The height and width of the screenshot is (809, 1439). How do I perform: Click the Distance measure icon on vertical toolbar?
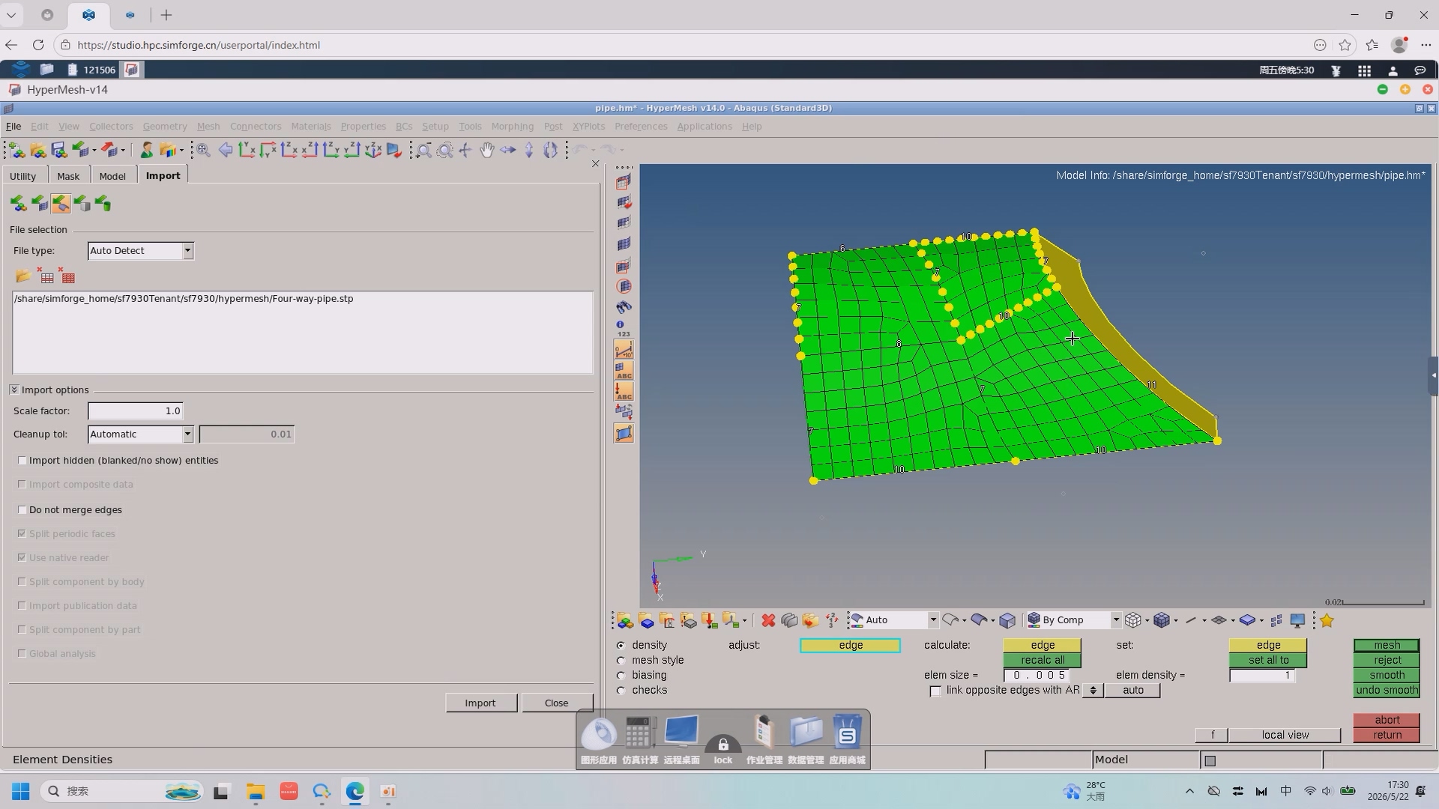(x=624, y=349)
